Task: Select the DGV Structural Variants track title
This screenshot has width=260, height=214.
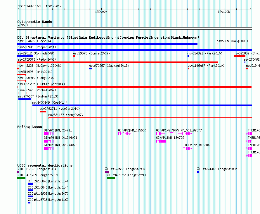Action: click(x=108, y=37)
